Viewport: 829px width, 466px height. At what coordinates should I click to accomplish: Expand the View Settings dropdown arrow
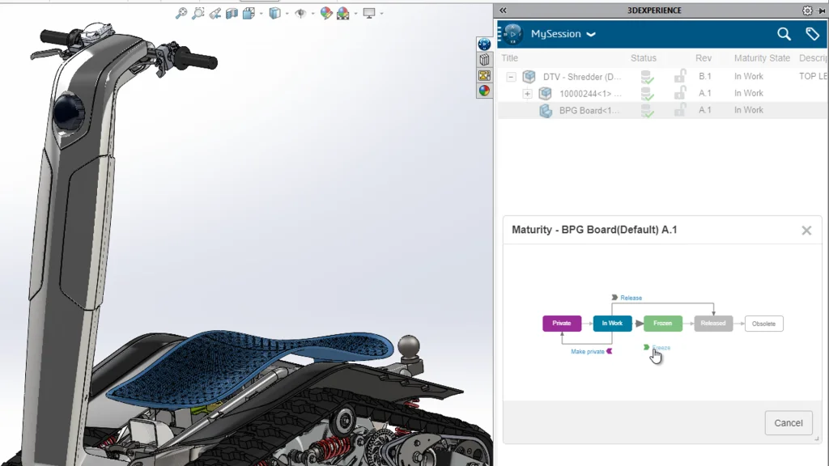point(382,14)
